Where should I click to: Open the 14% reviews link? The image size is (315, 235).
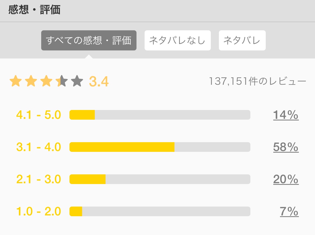coord(286,115)
